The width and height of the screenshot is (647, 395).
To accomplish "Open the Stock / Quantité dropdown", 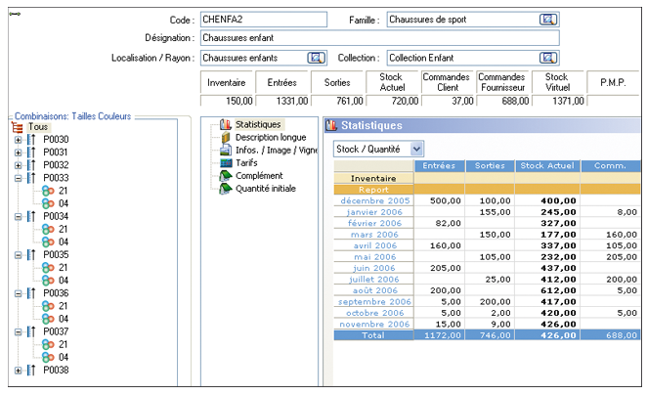I will (x=417, y=148).
